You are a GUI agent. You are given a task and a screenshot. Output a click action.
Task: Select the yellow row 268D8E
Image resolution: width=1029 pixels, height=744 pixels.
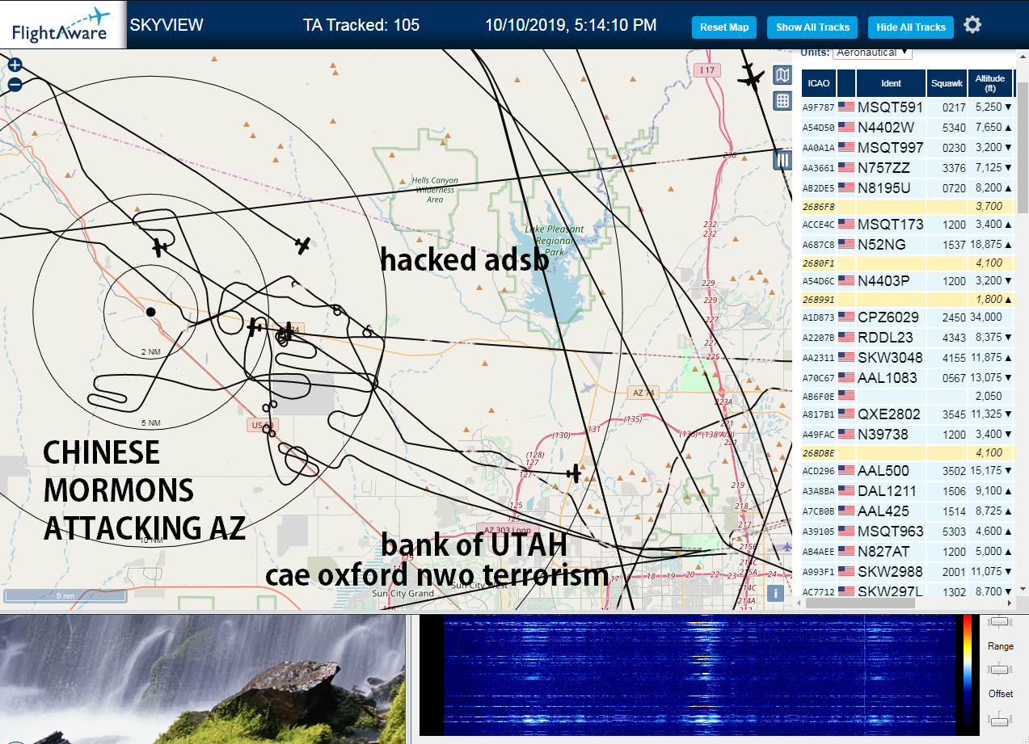click(x=907, y=452)
